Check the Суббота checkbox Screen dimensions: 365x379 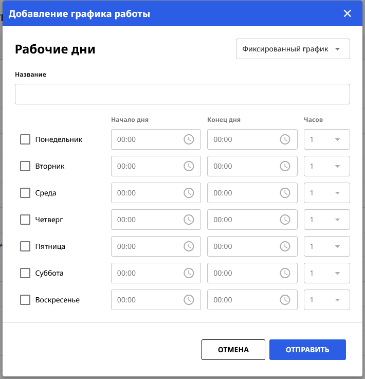[x=25, y=273]
